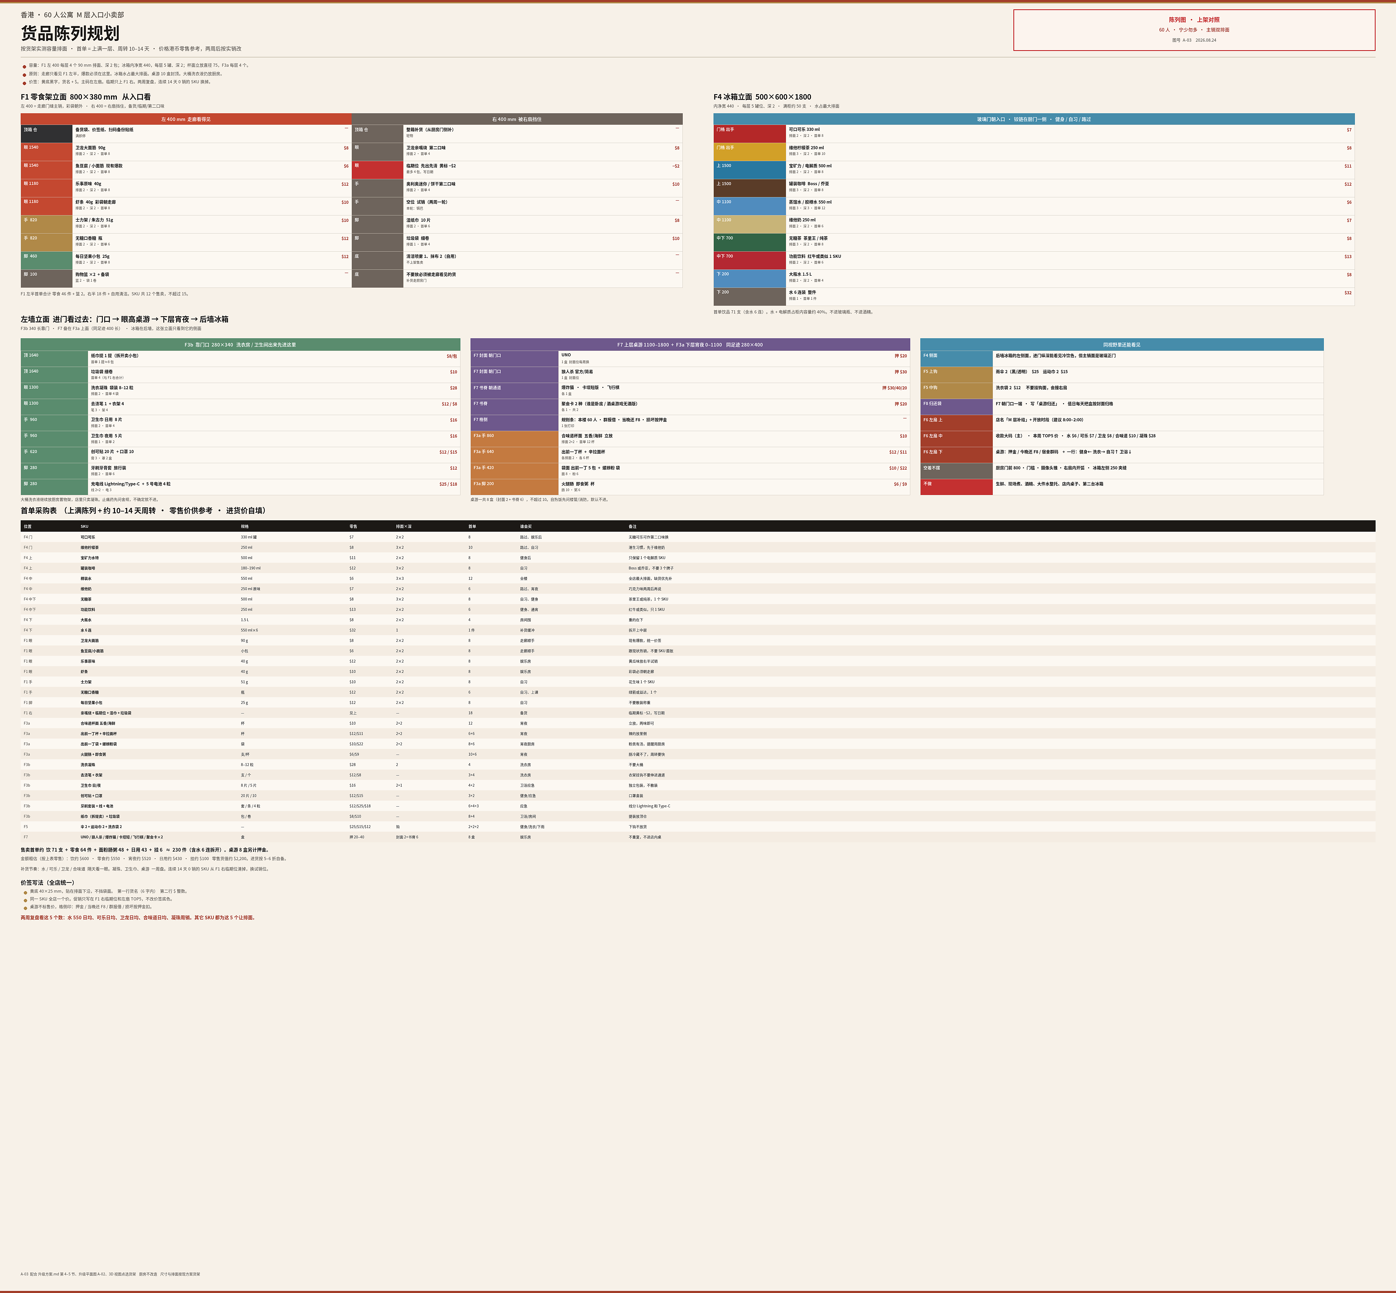Click the 左 400 mm 走廊看得见 header band
Viewport: 1396px width, 1293px height.
pos(186,119)
